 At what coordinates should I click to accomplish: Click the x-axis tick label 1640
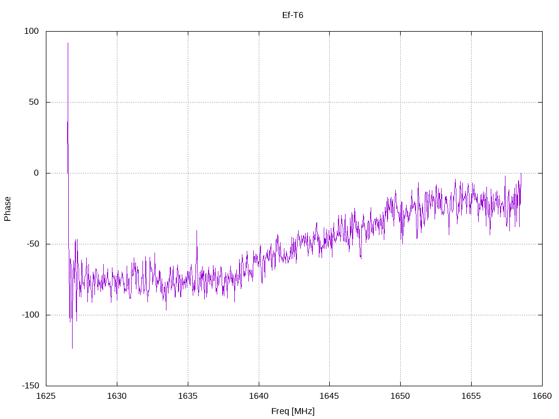tap(259, 396)
